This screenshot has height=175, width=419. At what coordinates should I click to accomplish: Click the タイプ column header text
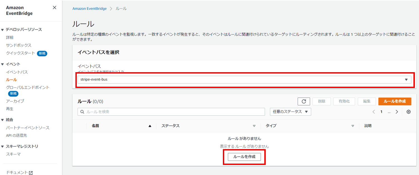[x=271, y=126]
